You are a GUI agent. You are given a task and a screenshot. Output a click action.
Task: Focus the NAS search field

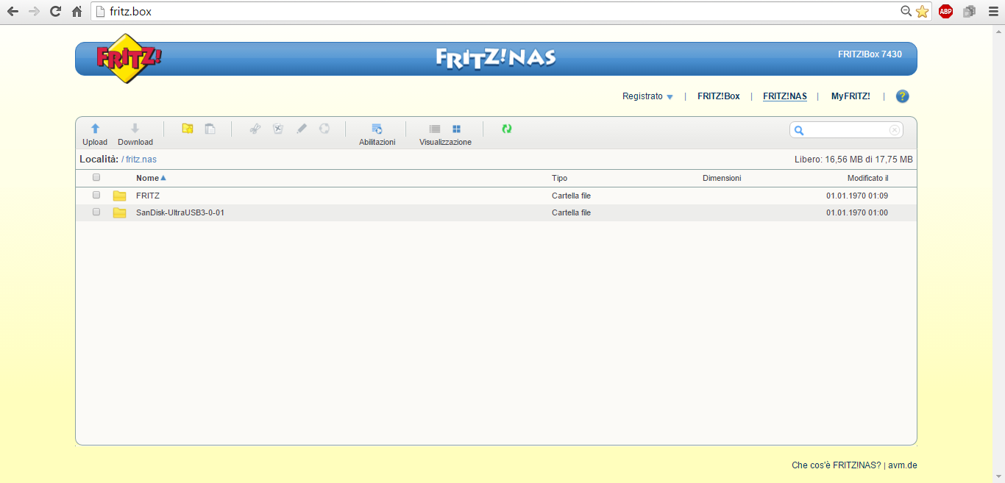pos(847,130)
